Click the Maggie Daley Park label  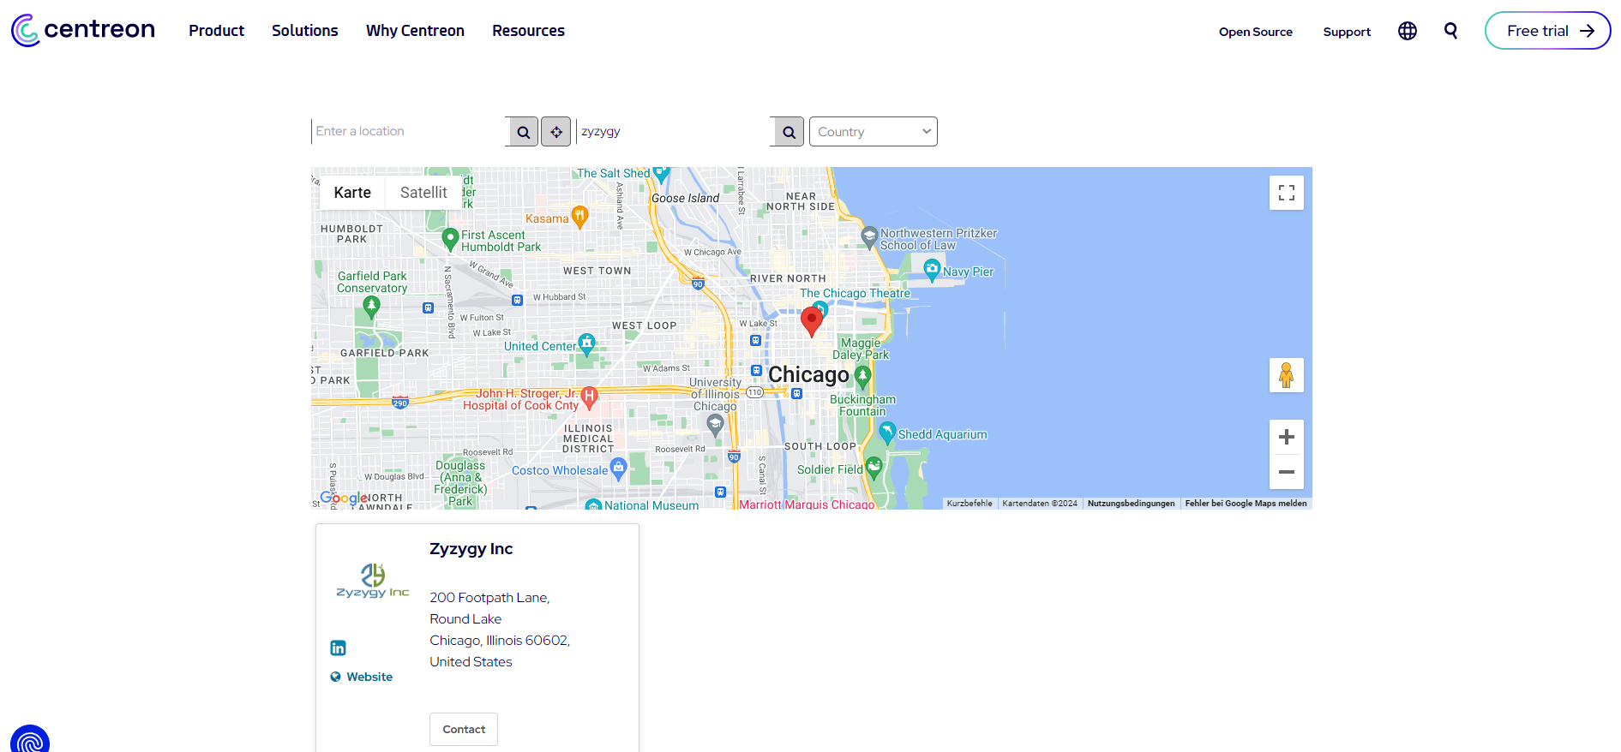(861, 349)
